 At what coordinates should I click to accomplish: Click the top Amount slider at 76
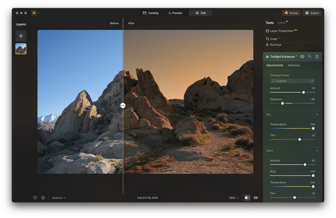coord(292,92)
